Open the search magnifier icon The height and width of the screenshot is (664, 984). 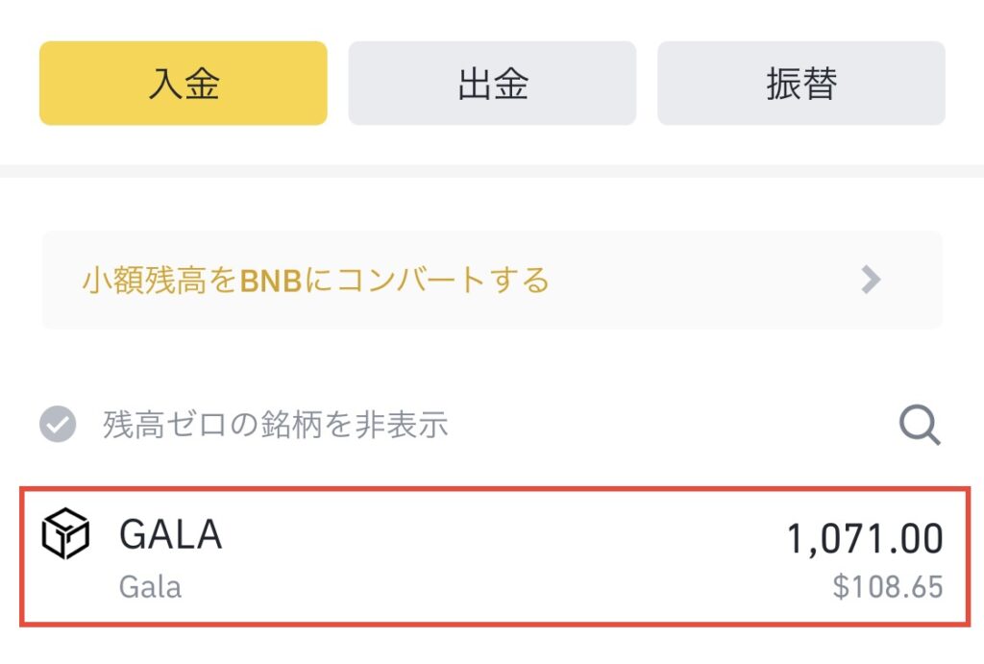[920, 425]
